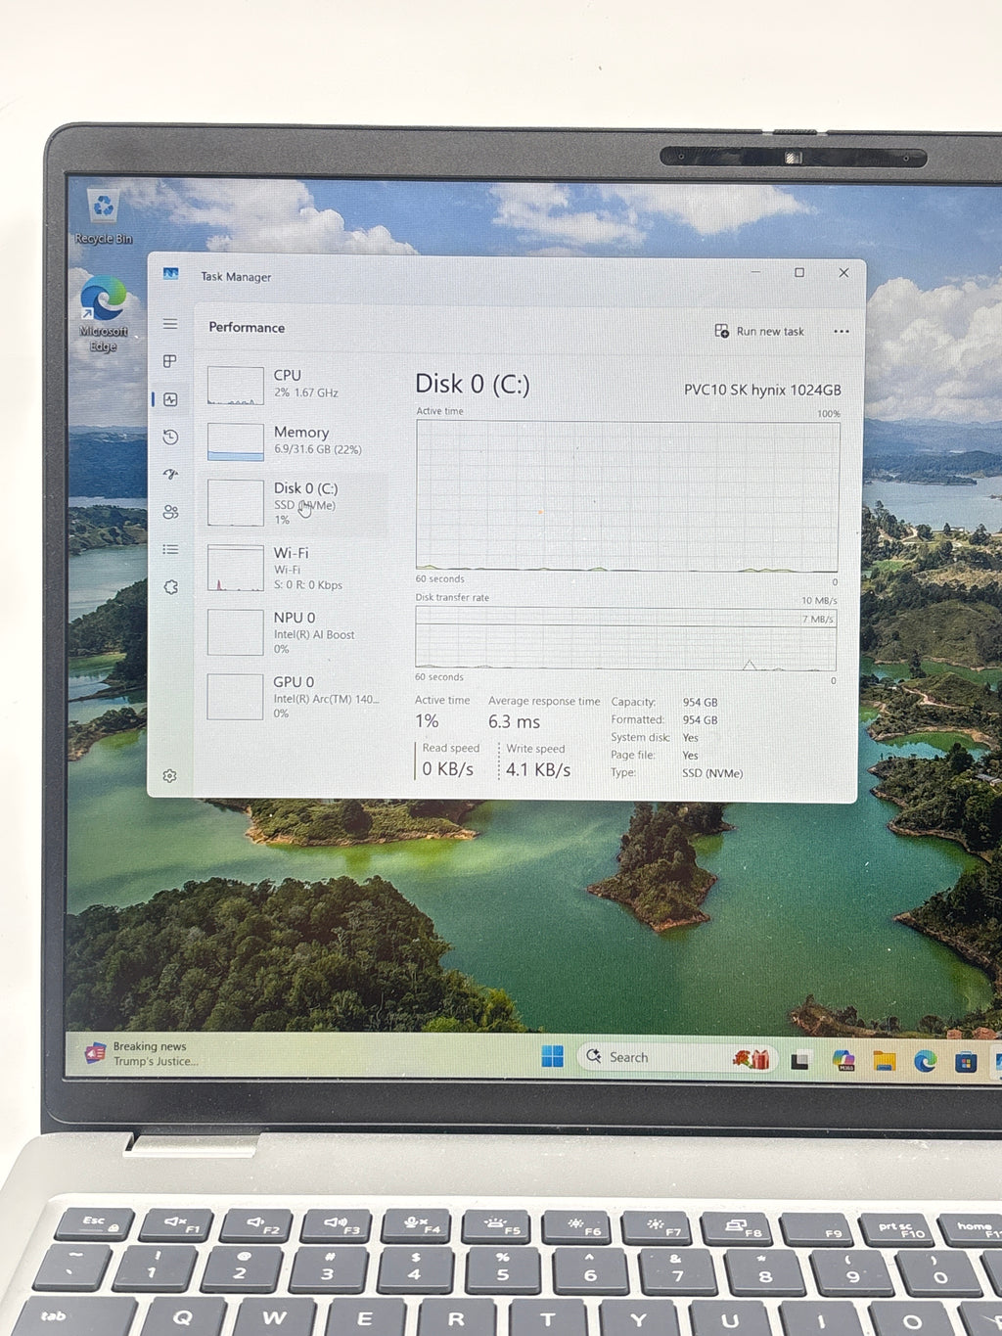Open the Task Manager hamburger navigation menu

click(x=170, y=324)
